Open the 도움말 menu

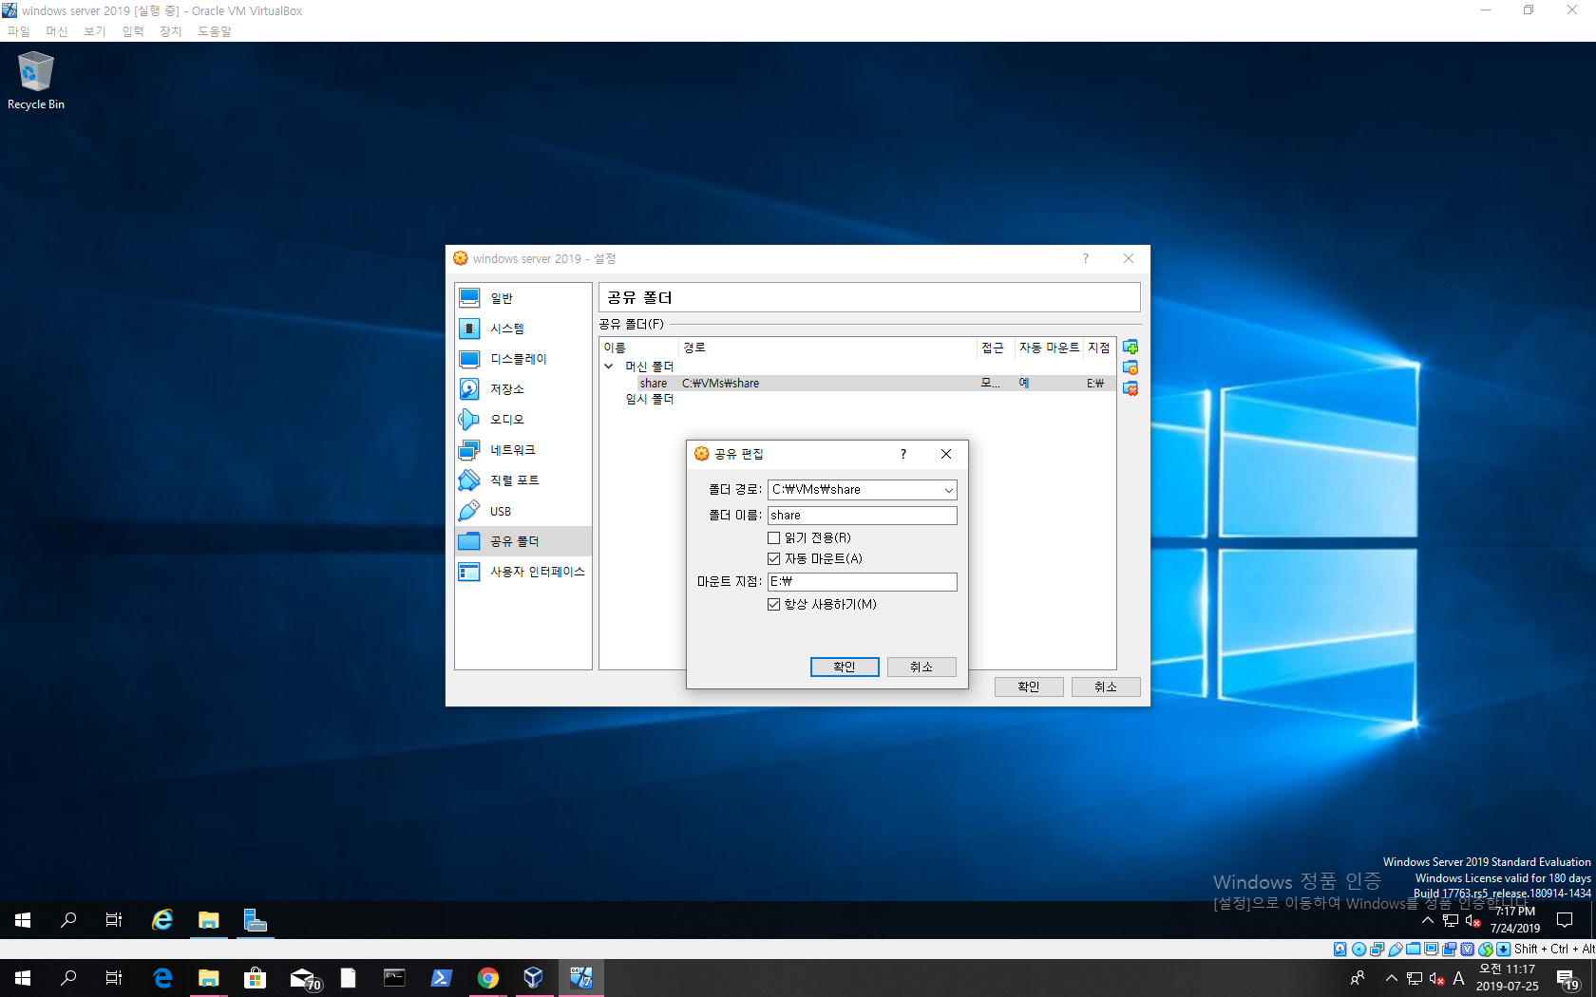click(x=215, y=31)
